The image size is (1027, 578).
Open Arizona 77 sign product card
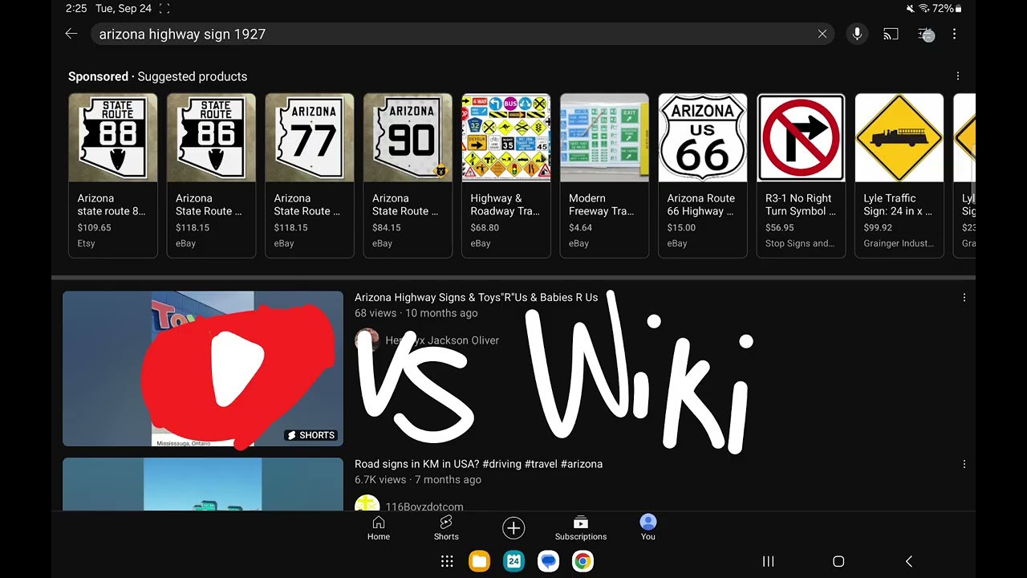(x=310, y=175)
